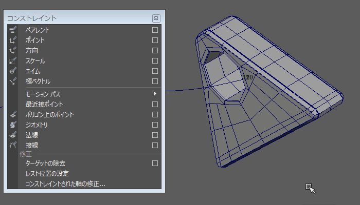Click the ジオメトリ constraint icon

coord(13,125)
